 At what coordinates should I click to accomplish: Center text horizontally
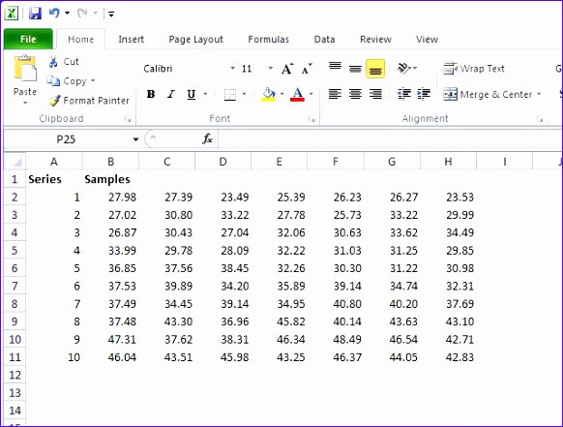point(355,94)
